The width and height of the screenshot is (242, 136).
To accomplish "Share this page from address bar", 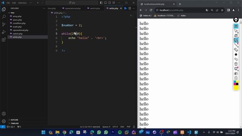I will point(217,10).
